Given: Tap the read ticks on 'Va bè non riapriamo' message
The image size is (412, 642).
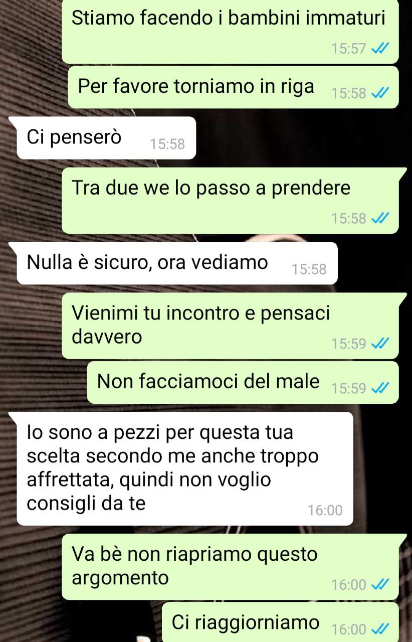Looking at the screenshot, I should click(x=378, y=585).
